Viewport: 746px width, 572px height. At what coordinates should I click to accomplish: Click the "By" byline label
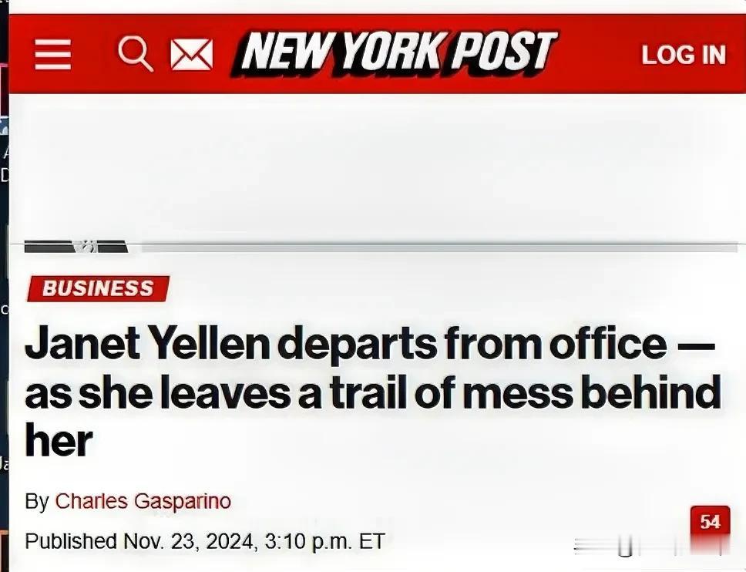point(36,501)
